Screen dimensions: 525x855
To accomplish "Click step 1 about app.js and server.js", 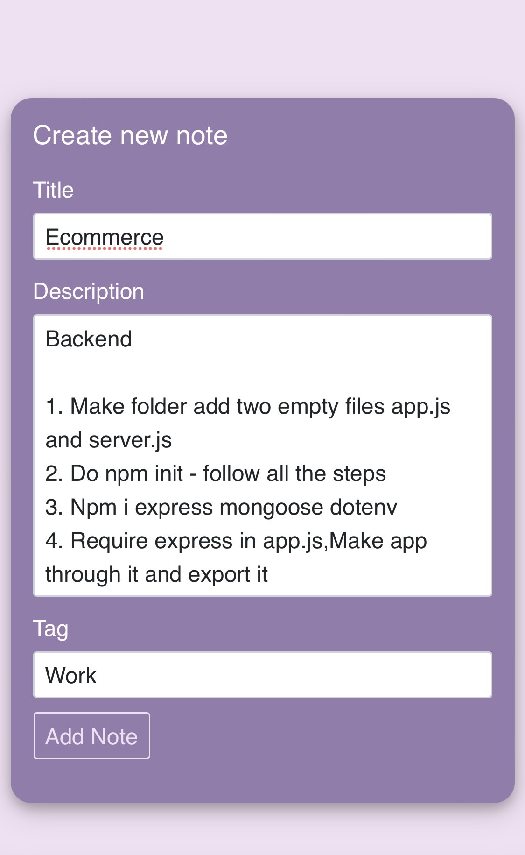I will coord(248,405).
